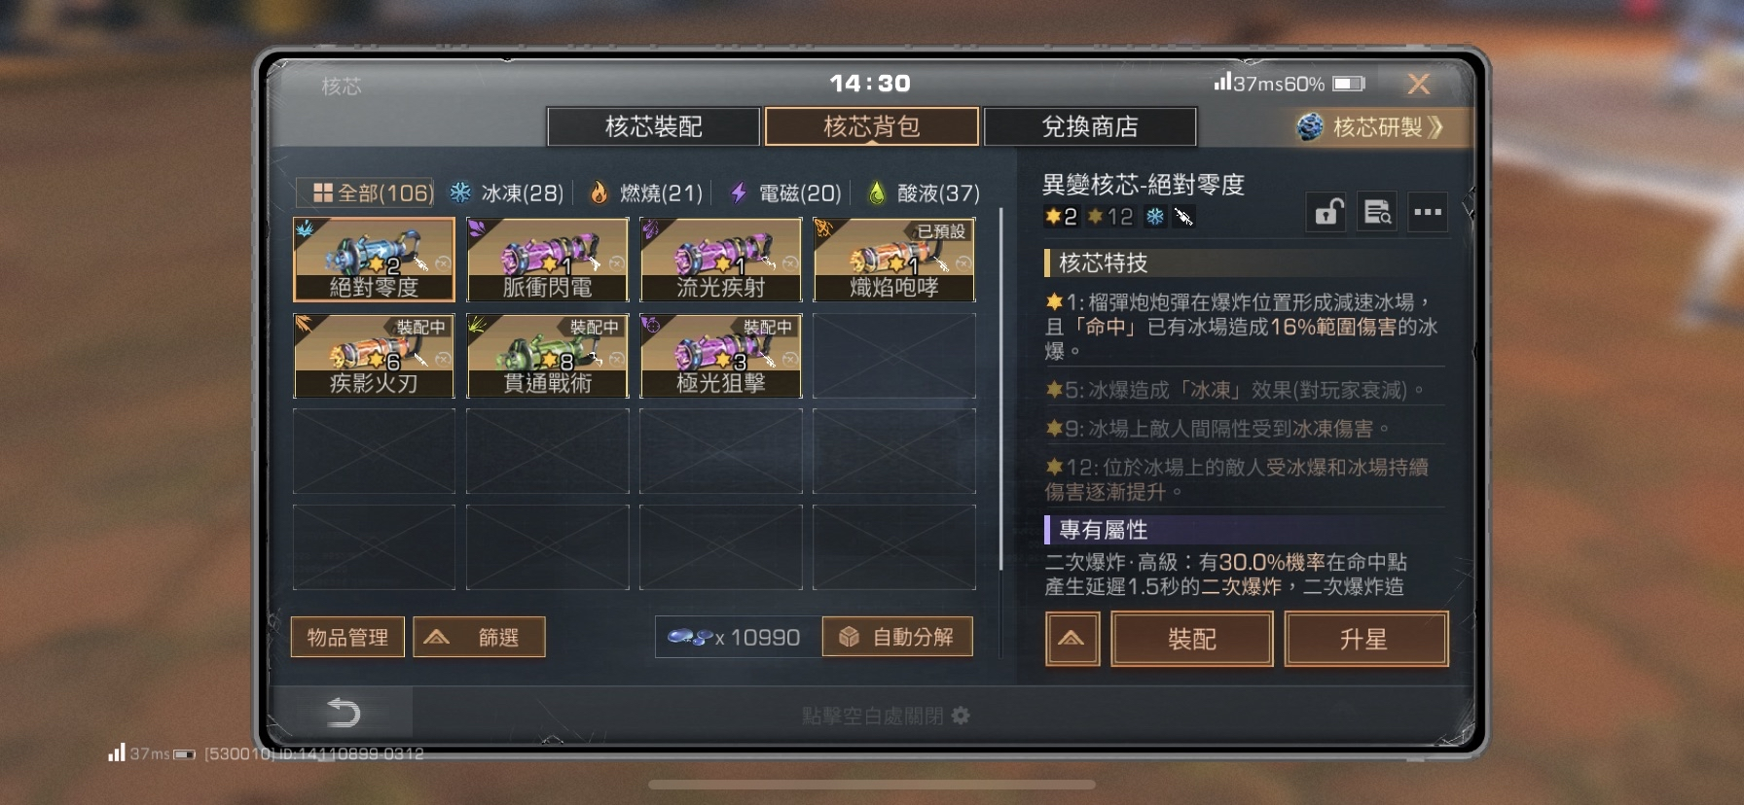Open 核芯研製 crafting shortcut
The width and height of the screenshot is (1744, 805).
tap(1370, 127)
